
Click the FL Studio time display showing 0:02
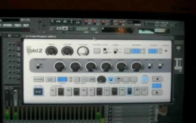point(161,24)
